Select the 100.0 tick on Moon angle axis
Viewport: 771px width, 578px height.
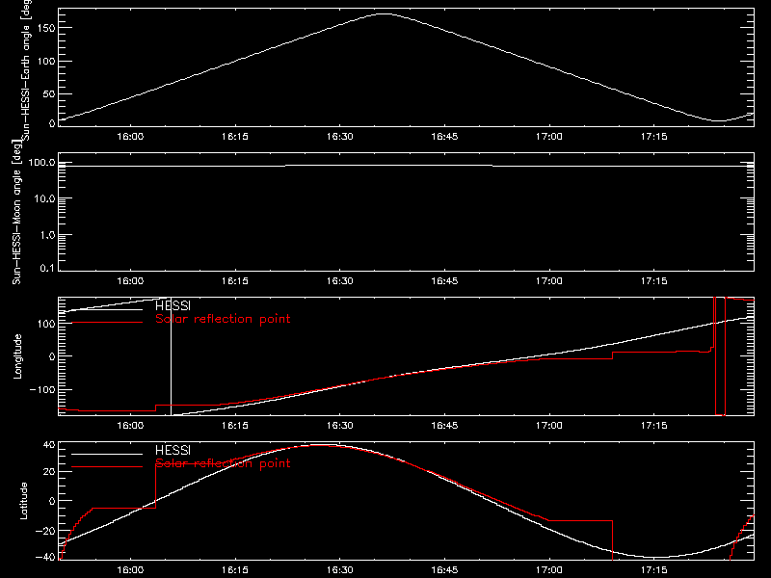41,163
